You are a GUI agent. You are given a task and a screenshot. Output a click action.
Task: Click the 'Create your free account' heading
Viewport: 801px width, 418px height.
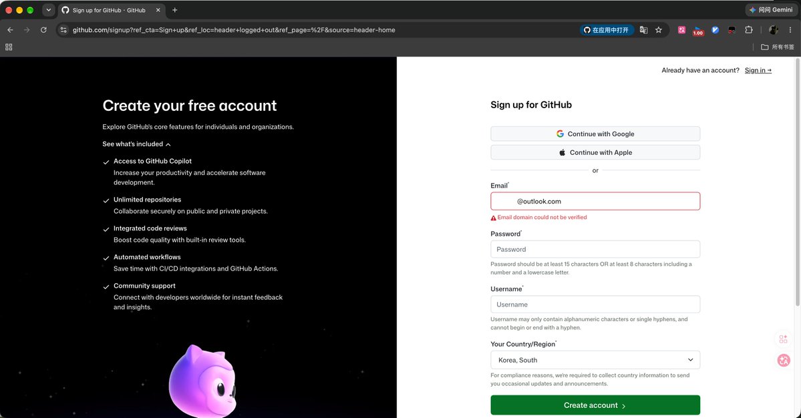point(190,106)
